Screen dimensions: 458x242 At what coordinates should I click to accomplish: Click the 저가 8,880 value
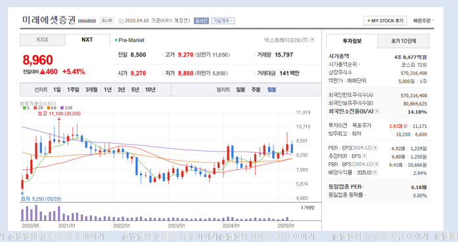point(186,73)
